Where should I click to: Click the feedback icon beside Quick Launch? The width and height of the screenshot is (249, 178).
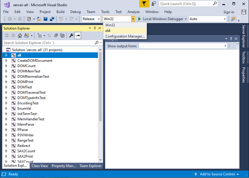point(154,4)
